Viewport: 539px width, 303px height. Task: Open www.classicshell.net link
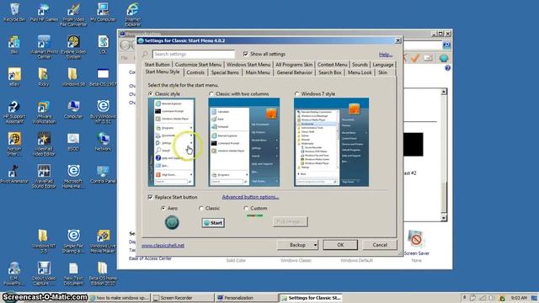pos(163,246)
